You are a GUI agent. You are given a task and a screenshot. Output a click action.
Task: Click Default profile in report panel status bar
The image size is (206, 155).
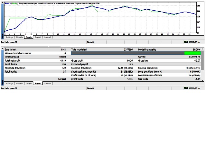[90, 88]
